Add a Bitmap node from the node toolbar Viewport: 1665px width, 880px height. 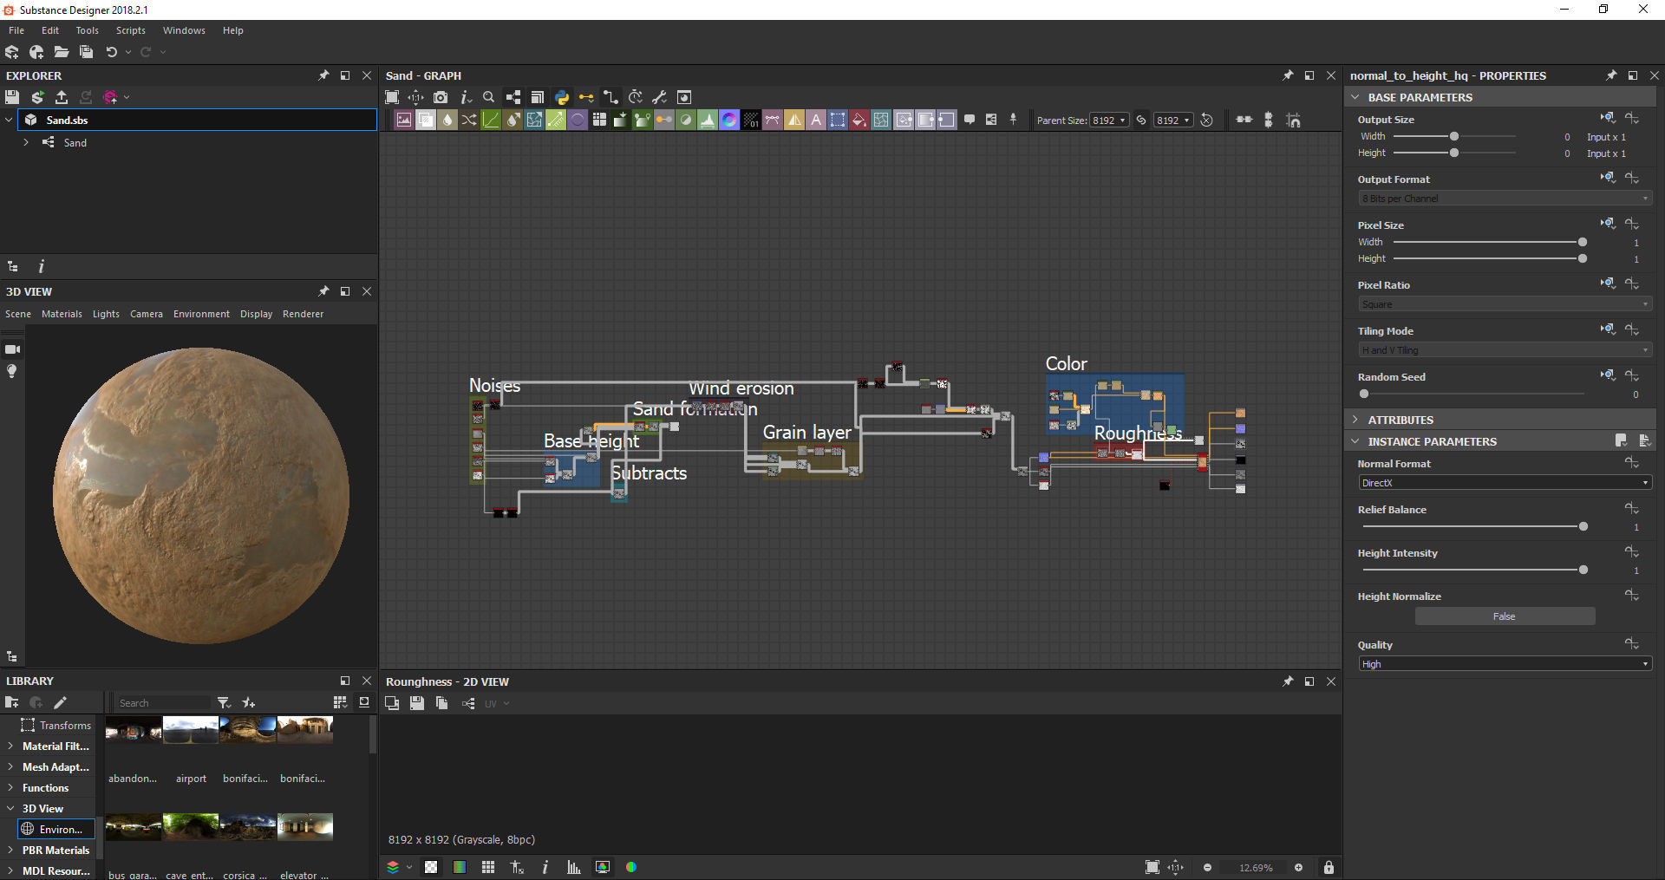(x=404, y=120)
